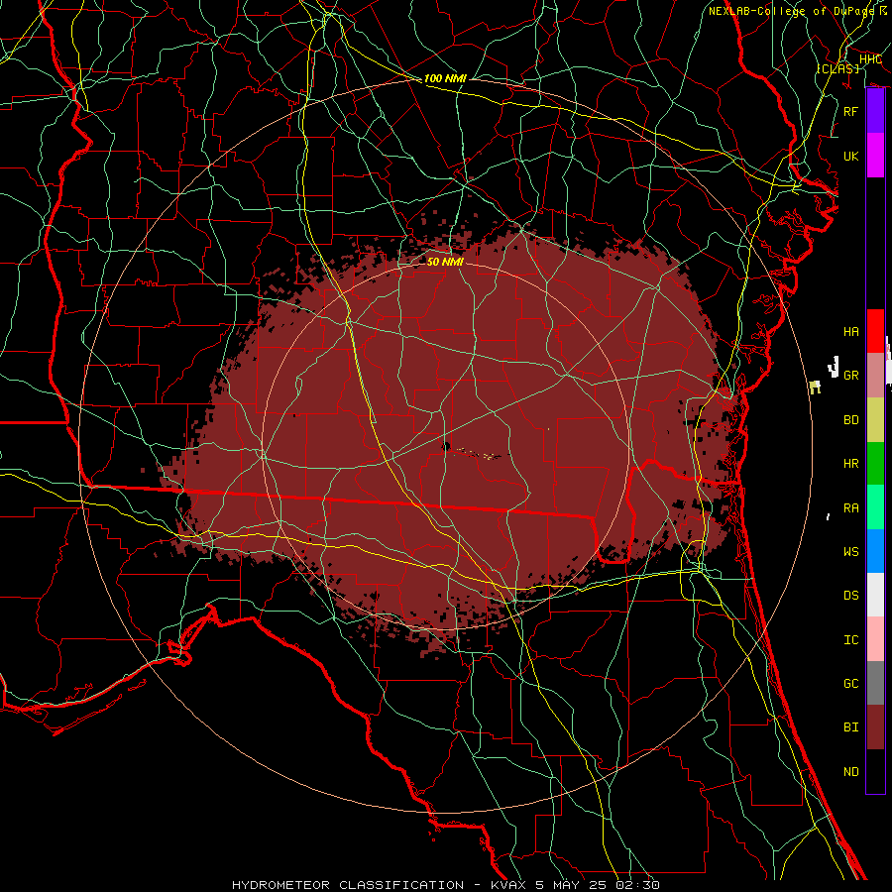Image resolution: width=892 pixels, height=892 pixels.
Task: Click the magenta UK legend color swatch
Action: [875, 156]
